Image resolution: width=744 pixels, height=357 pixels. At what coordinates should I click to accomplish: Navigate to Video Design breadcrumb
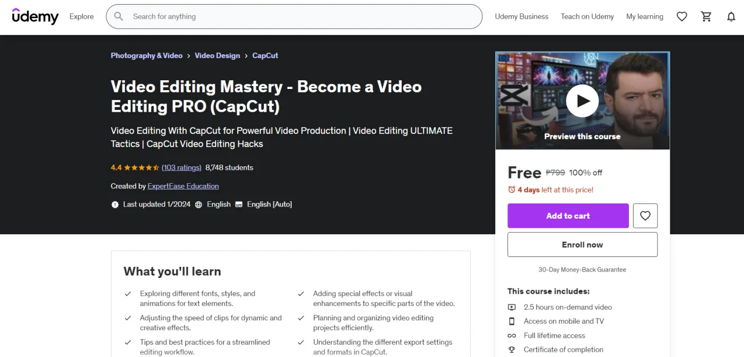point(217,56)
